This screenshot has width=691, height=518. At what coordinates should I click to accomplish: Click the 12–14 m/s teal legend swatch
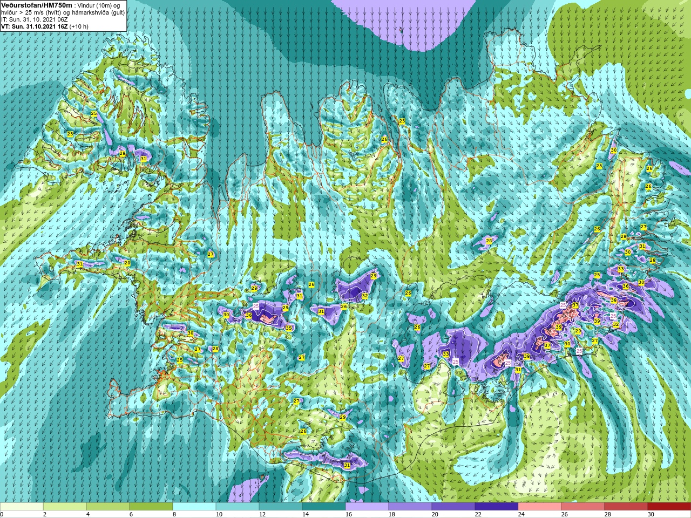tap(281, 507)
